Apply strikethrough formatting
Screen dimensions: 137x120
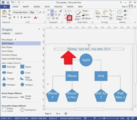click(x=25, y=17)
